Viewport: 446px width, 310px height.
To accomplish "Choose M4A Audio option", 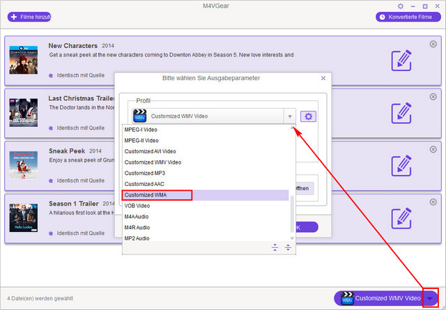I will click(x=206, y=217).
